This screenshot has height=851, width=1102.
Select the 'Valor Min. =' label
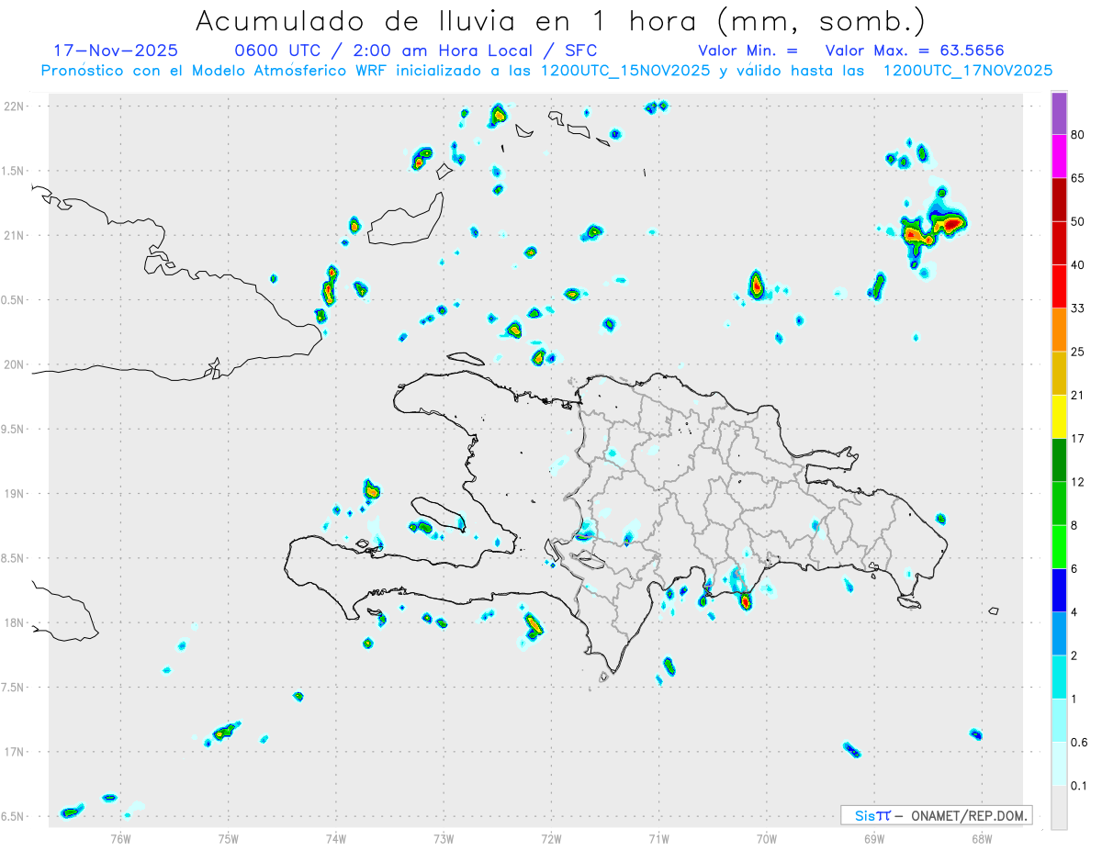tap(748, 50)
